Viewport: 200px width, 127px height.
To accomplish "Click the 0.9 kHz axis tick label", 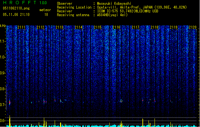I will click(3, 73).
